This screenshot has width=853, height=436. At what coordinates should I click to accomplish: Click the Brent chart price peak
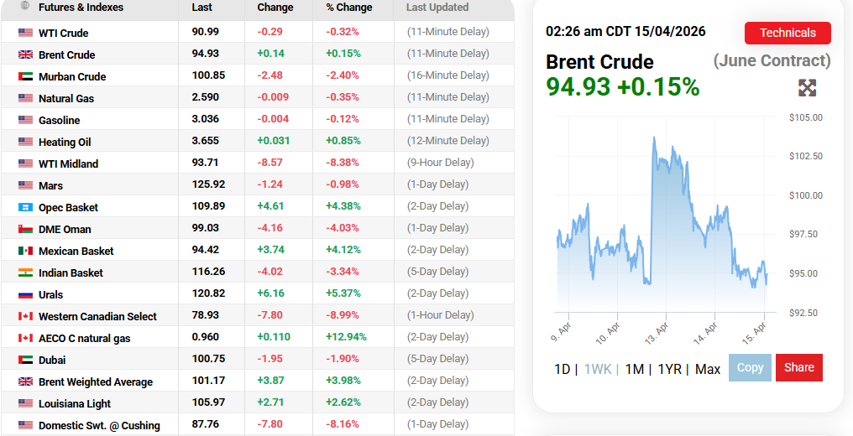653,138
